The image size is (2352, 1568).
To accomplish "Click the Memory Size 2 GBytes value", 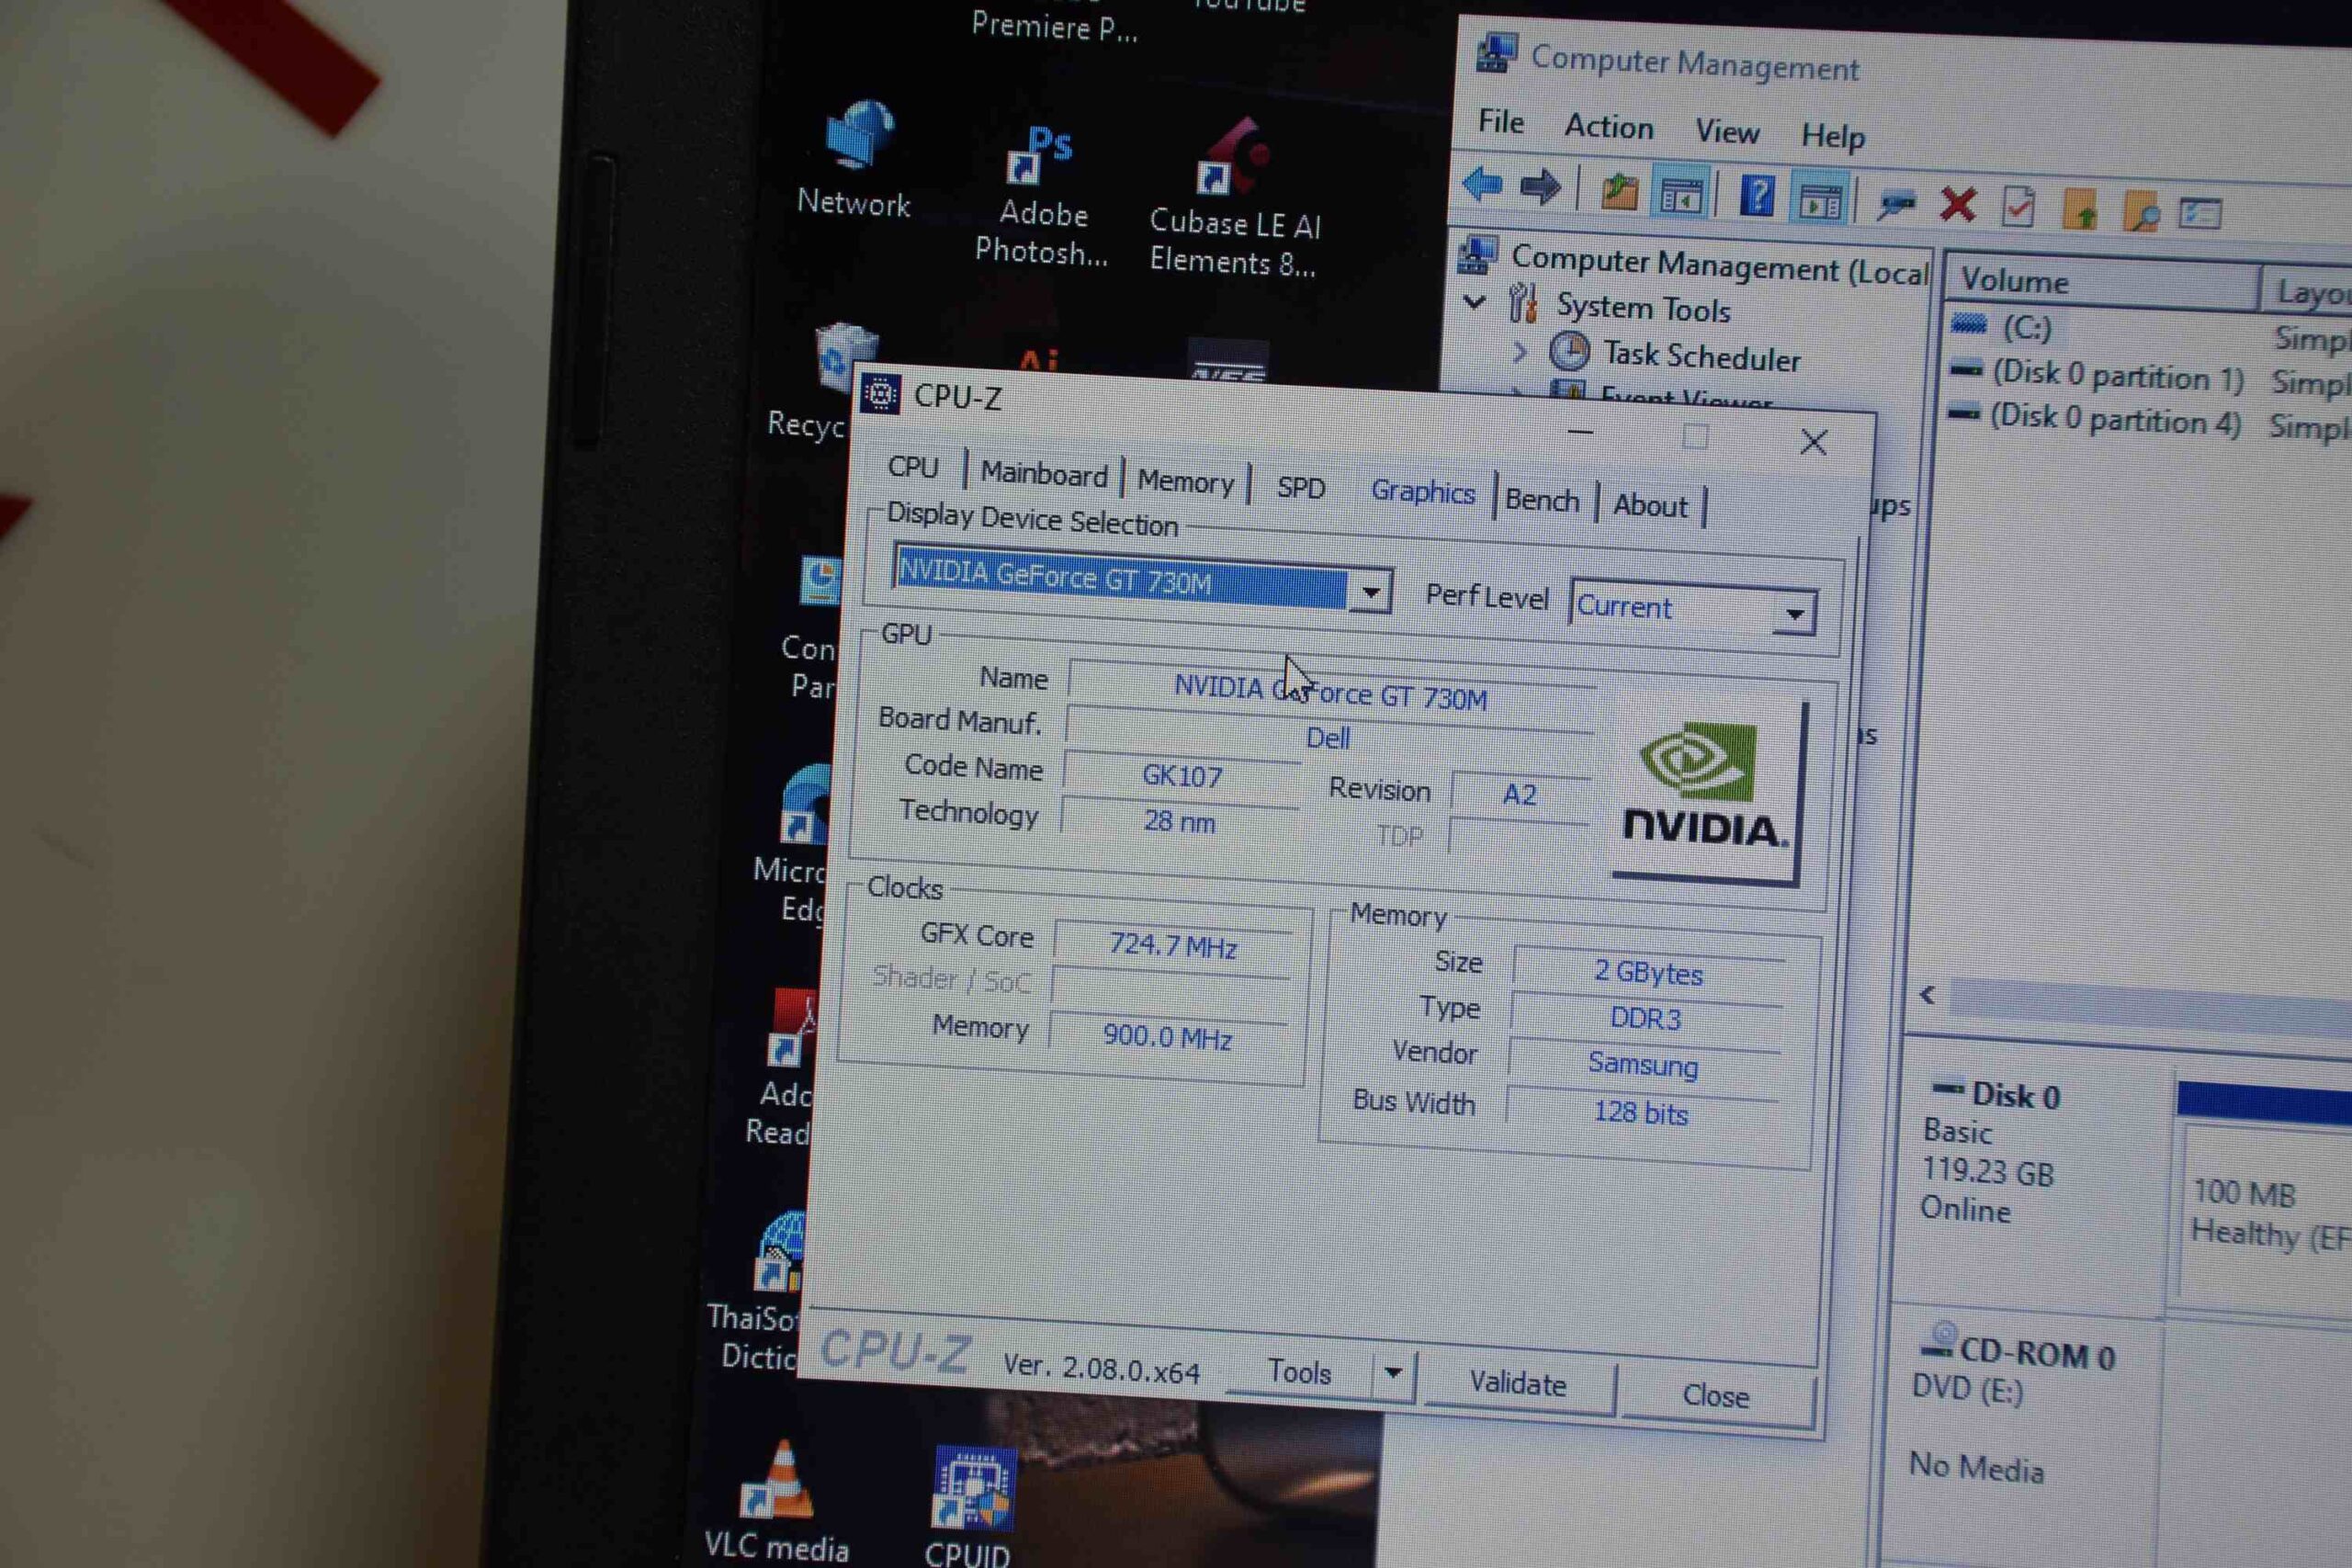I will click(1648, 972).
